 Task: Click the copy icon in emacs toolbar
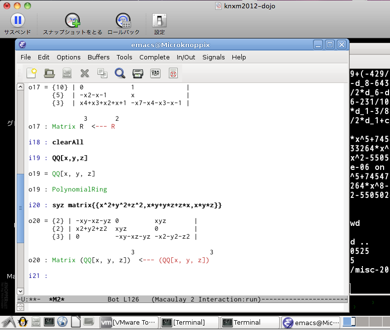click(102, 73)
